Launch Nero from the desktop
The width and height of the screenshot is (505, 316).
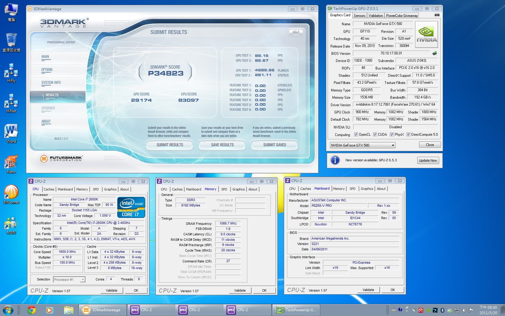pos(11,164)
